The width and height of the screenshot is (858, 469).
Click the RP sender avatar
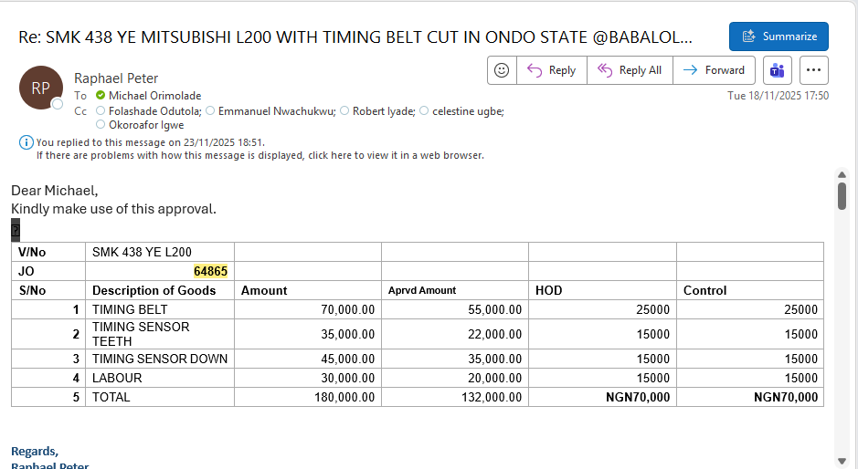point(41,88)
